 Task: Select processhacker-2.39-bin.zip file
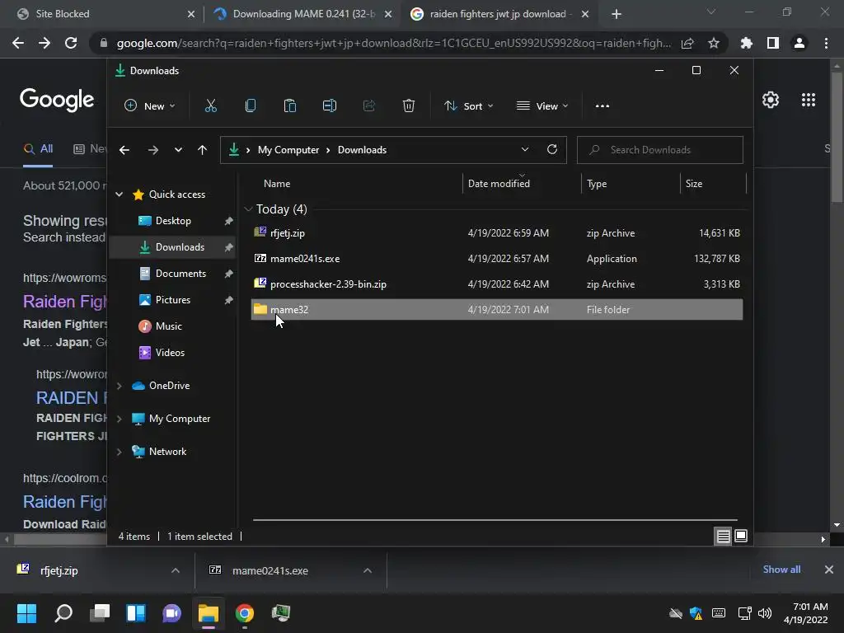tap(497, 284)
